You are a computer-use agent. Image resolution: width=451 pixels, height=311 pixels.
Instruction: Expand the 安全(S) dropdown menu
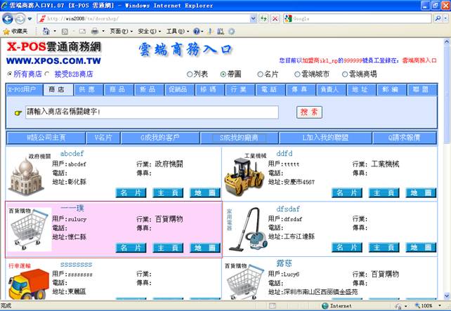148,32
